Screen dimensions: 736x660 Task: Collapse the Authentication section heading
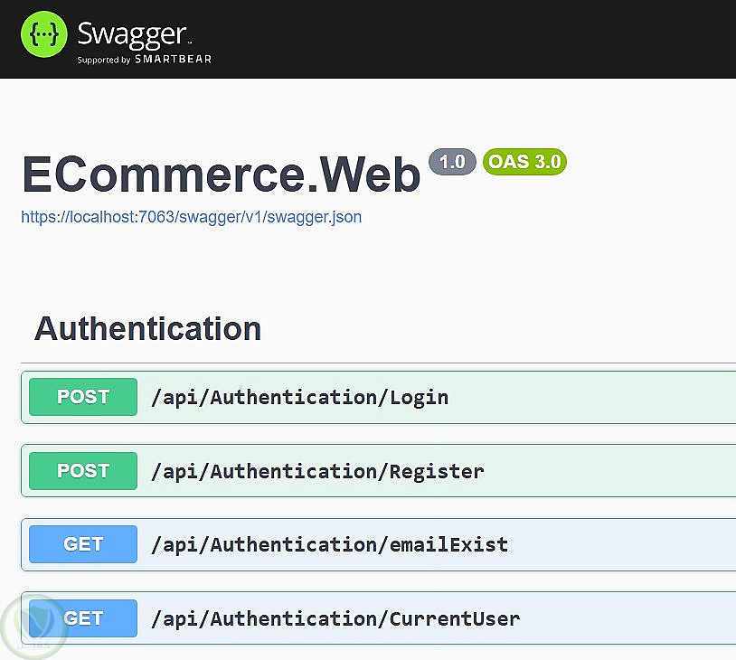tap(147, 328)
